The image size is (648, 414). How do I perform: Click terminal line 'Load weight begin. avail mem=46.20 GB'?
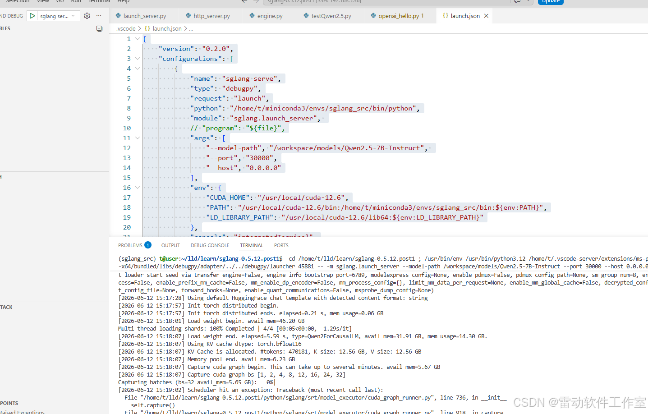pos(211,321)
